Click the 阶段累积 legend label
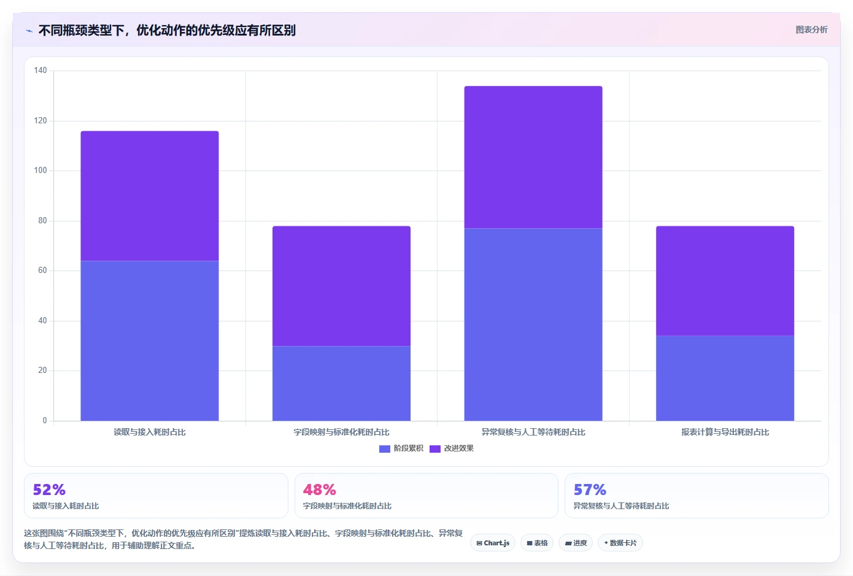853x576 pixels. point(409,448)
